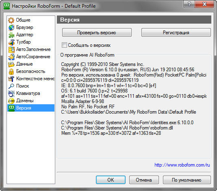The width and height of the screenshot is (217, 191).
Task: Enable Сообщать о версиях checkbox
Action: pyautogui.click(x=64, y=45)
